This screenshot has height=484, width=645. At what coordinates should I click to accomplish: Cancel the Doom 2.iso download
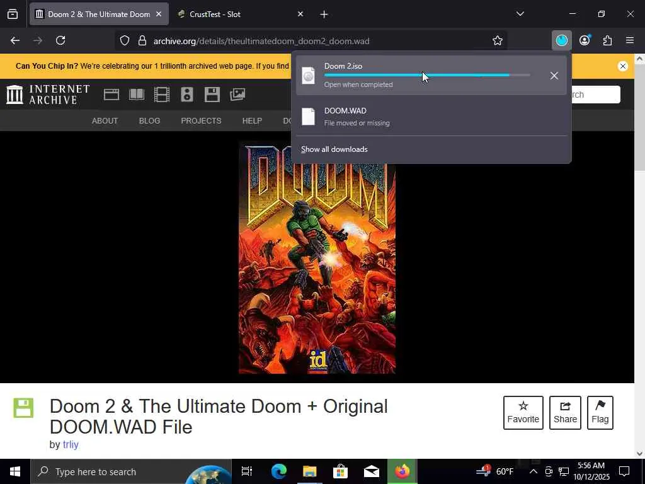[554, 76]
